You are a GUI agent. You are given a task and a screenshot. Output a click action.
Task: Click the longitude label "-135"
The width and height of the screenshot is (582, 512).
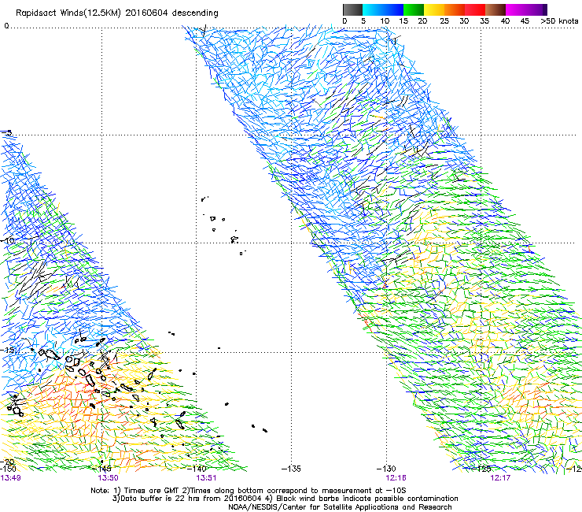pos(291,469)
